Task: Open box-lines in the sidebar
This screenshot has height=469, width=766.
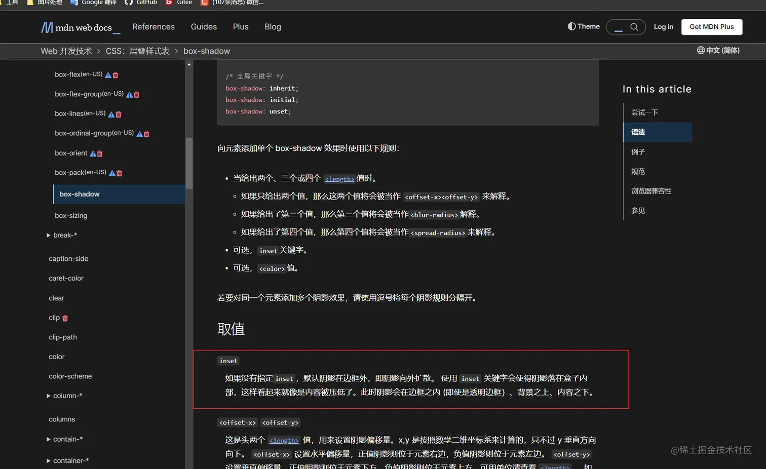Action: click(80, 114)
